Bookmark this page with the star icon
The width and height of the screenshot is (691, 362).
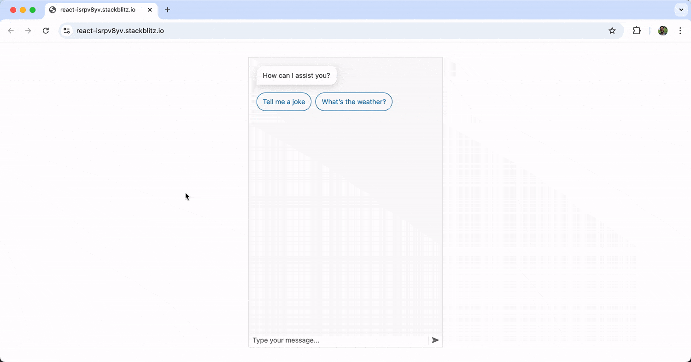(612, 31)
